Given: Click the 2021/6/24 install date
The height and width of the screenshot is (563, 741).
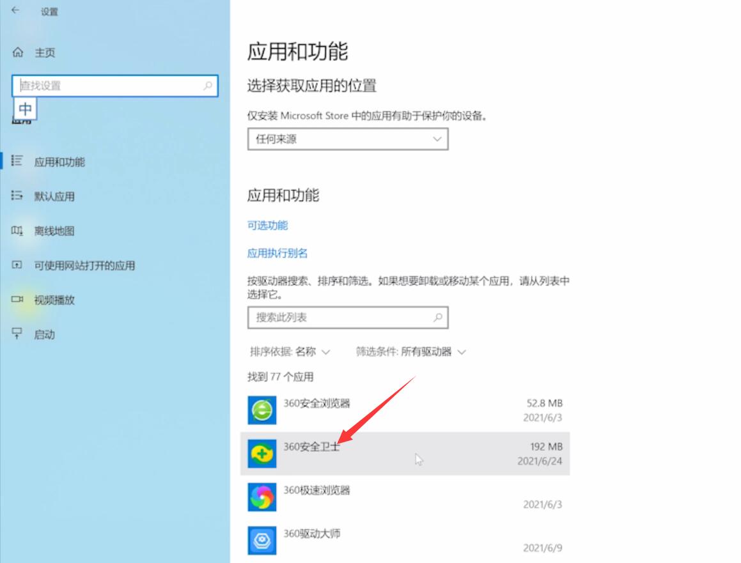Looking at the screenshot, I should [x=540, y=461].
